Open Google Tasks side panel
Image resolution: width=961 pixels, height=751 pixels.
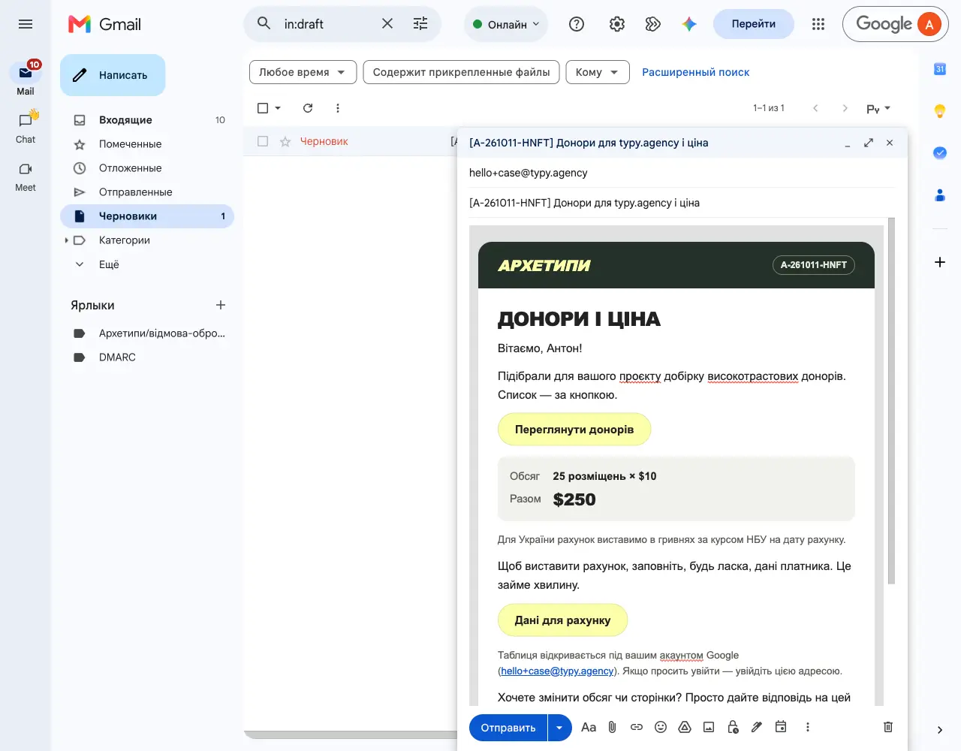click(940, 153)
